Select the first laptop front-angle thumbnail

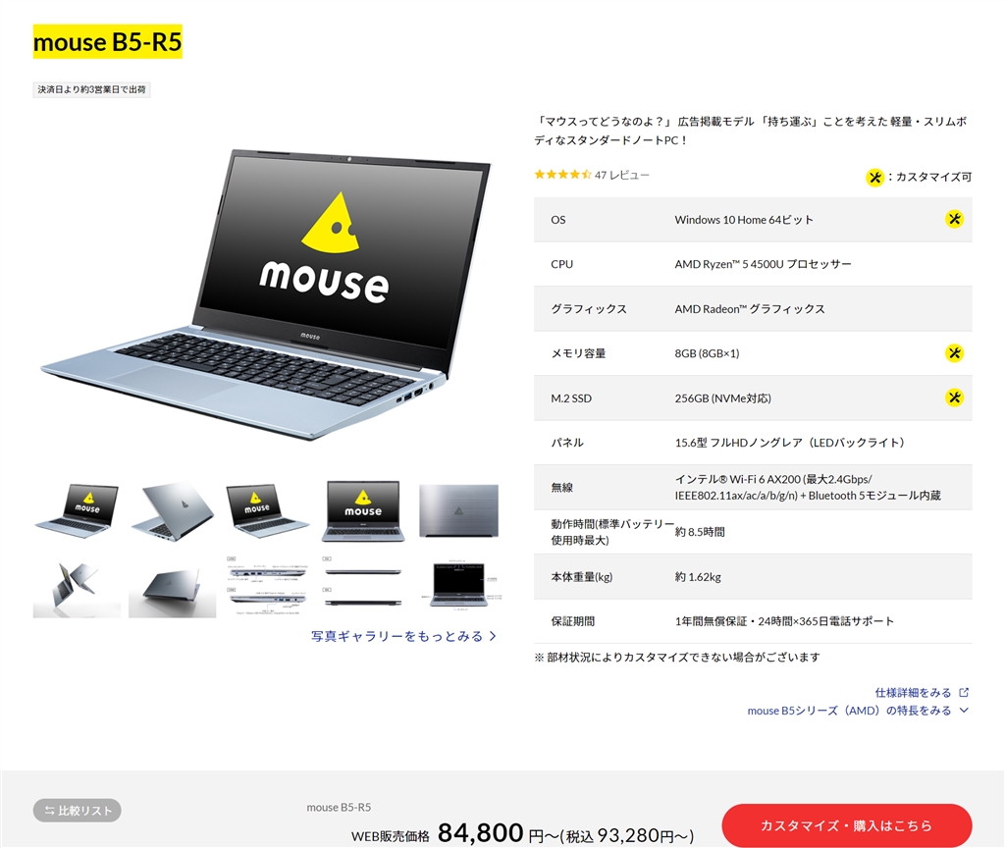click(77, 510)
